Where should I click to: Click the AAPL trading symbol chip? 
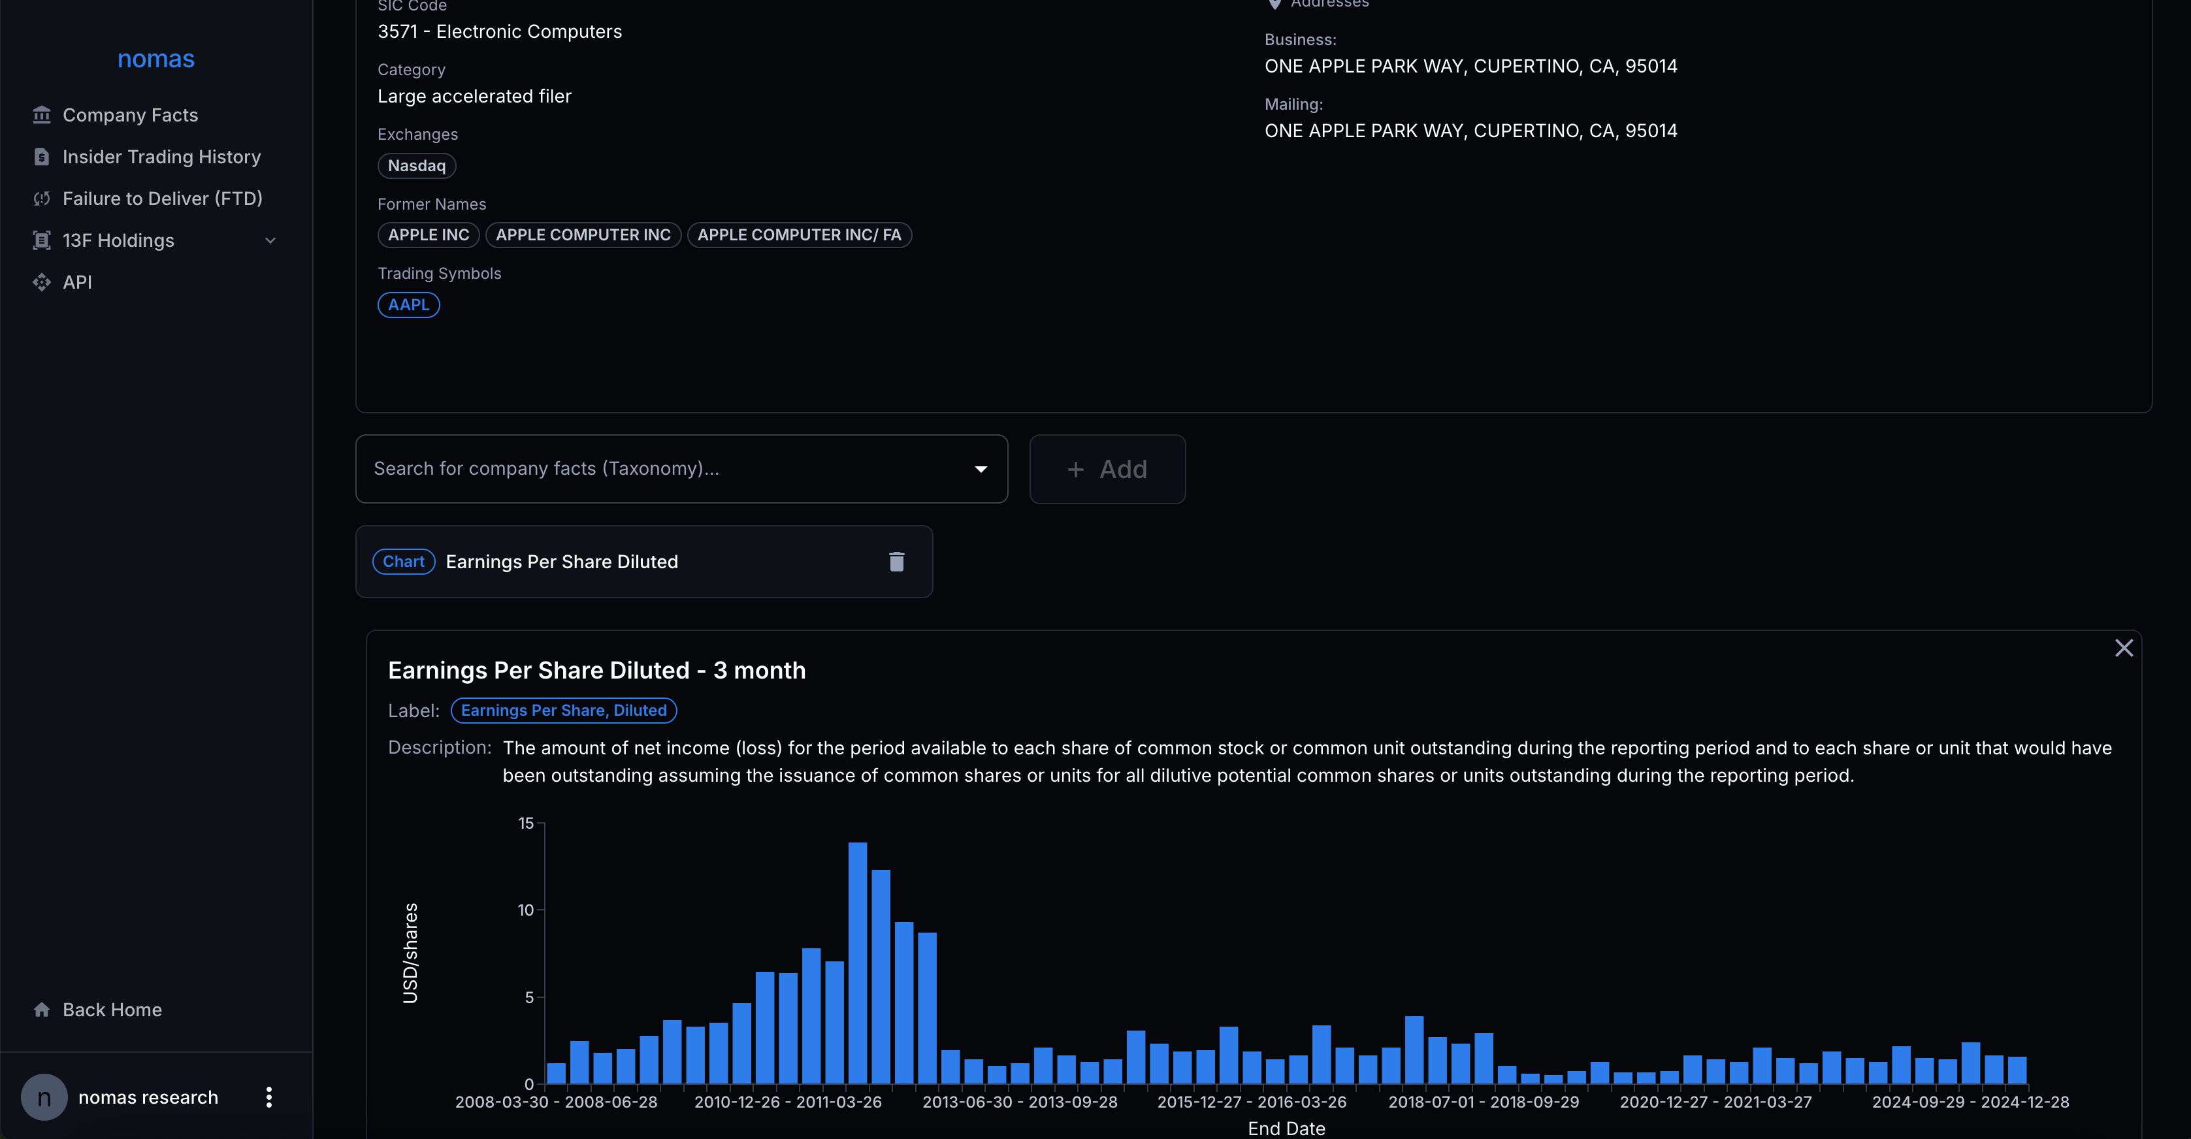coord(408,304)
